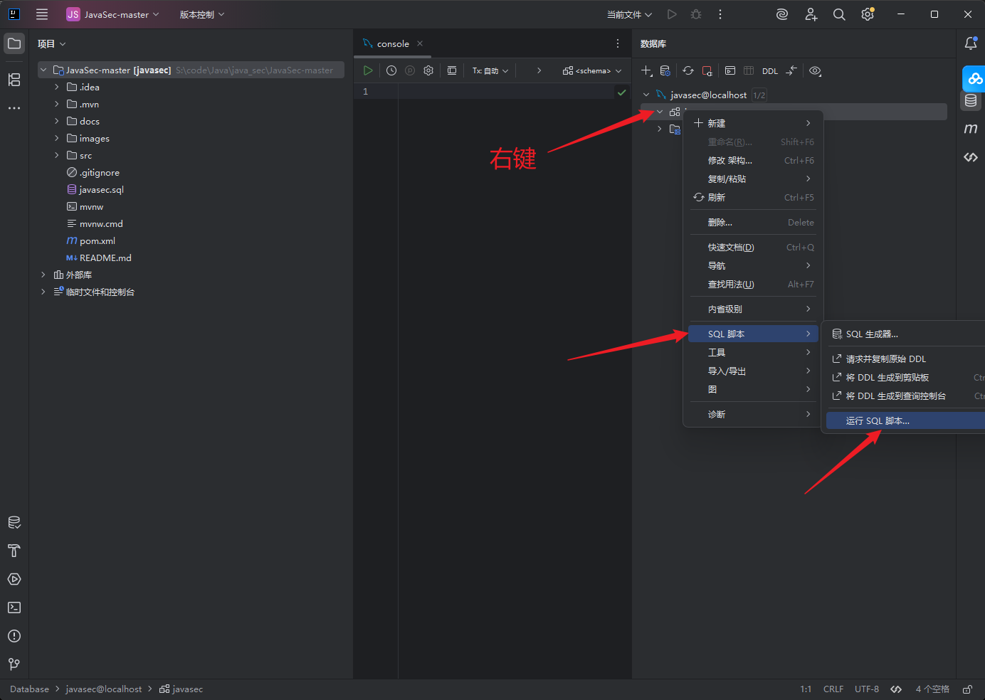The image size is (985, 700).
Task: Open Problems tool window icon
Action: click(x=14, y=636)
